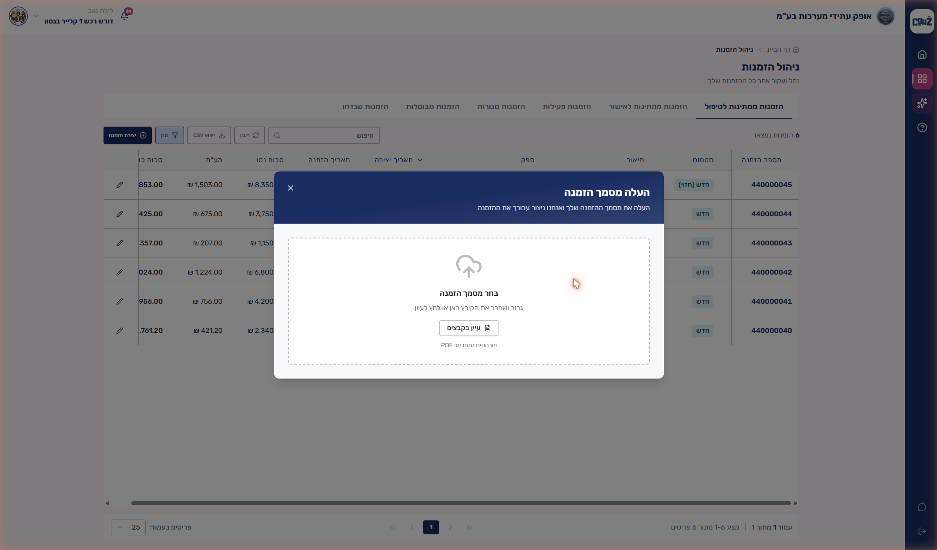Image resolution: width=937 pixels, height=550 pixels.
Task: Click the last page double-chevron button
Action: (x=393, y=527)
